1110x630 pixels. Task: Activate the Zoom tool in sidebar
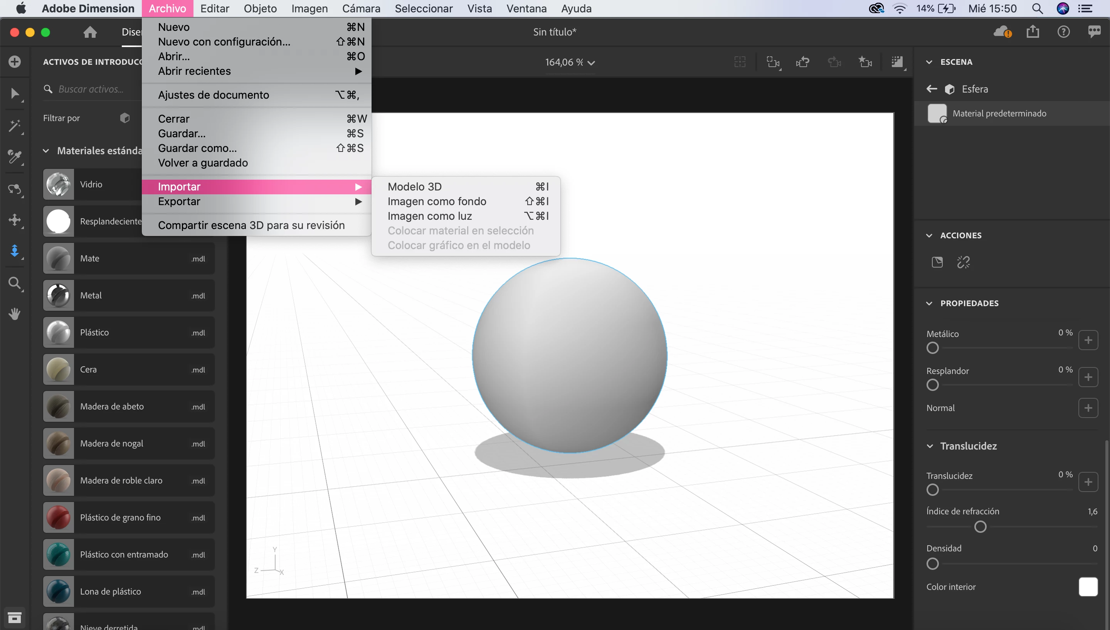point(15,283)
